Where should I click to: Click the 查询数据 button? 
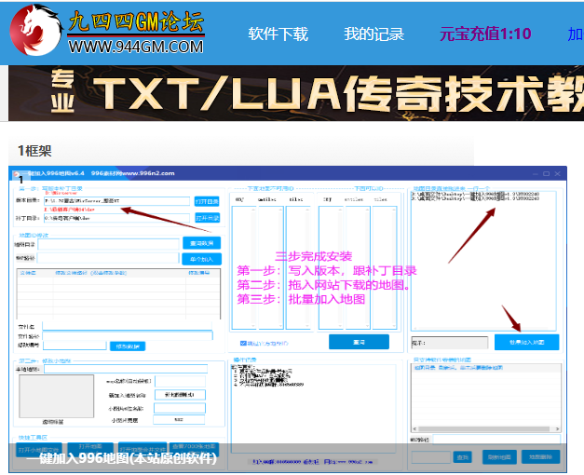200,243
